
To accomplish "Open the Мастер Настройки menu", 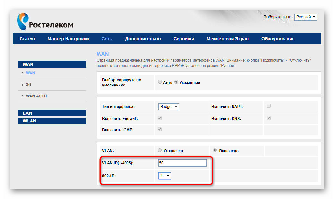I will pyautogui.click(x=68, y=39).
